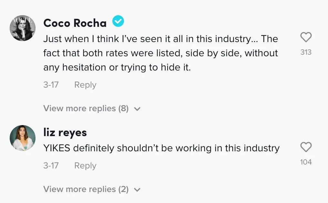Image resolution: width=328 pixels, height=203 pixels.
Task: Click the 313 like count
Action: (306, 52)
